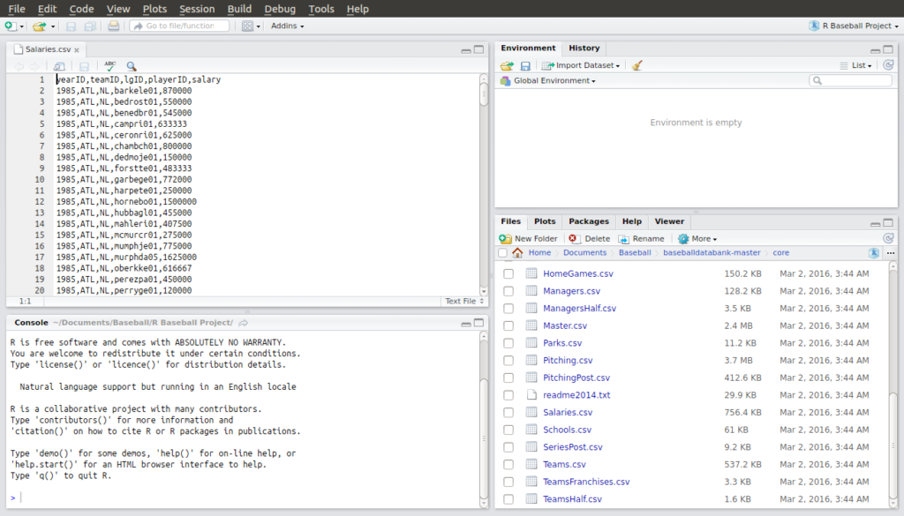904x516 pixels.
Task: Check the box next to Master.csv
Action: click(x=508, y=326)
